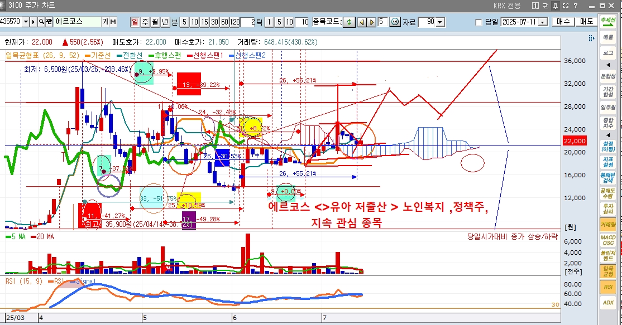Image resolution: width=622 pixels, height=325 pixels.
Task: Click the ADX indicator button
Action: tap(608, 303)
